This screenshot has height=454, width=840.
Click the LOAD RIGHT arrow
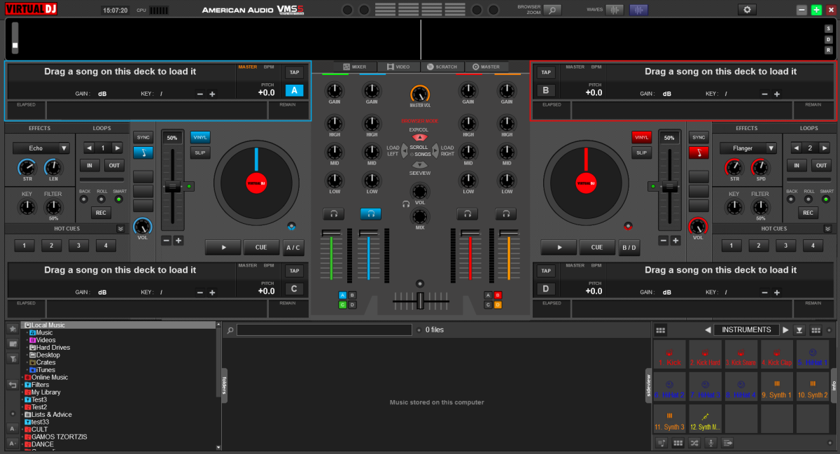[x=435, y=150]
